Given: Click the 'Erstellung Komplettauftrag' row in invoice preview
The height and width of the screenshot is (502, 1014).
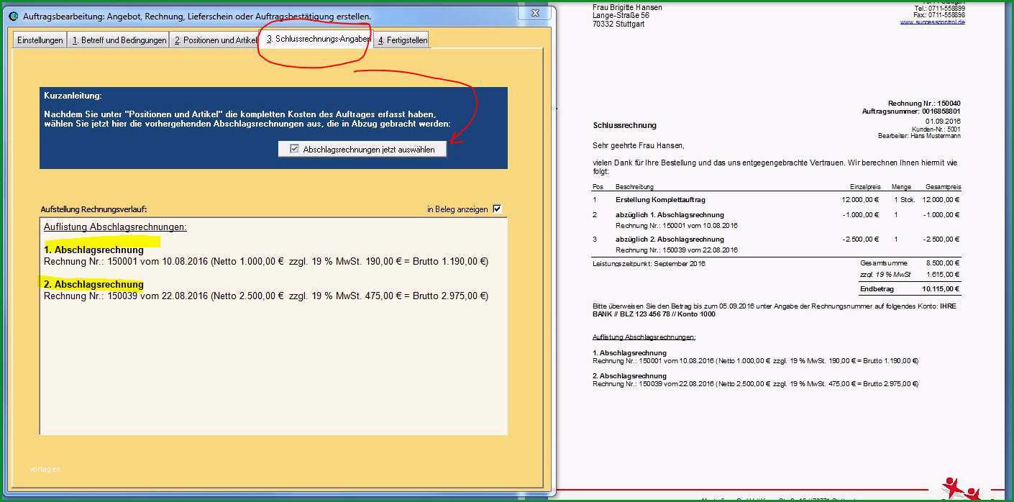Looking at the screenshot, I should tap(776, 199).
